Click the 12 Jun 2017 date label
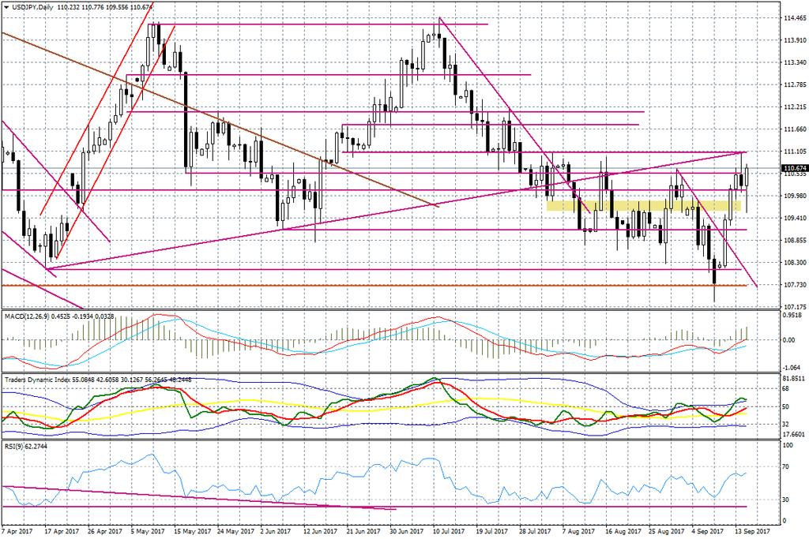The width and height of the screenshot is (809, 539). pyautogui.click(x=321, y=531)
